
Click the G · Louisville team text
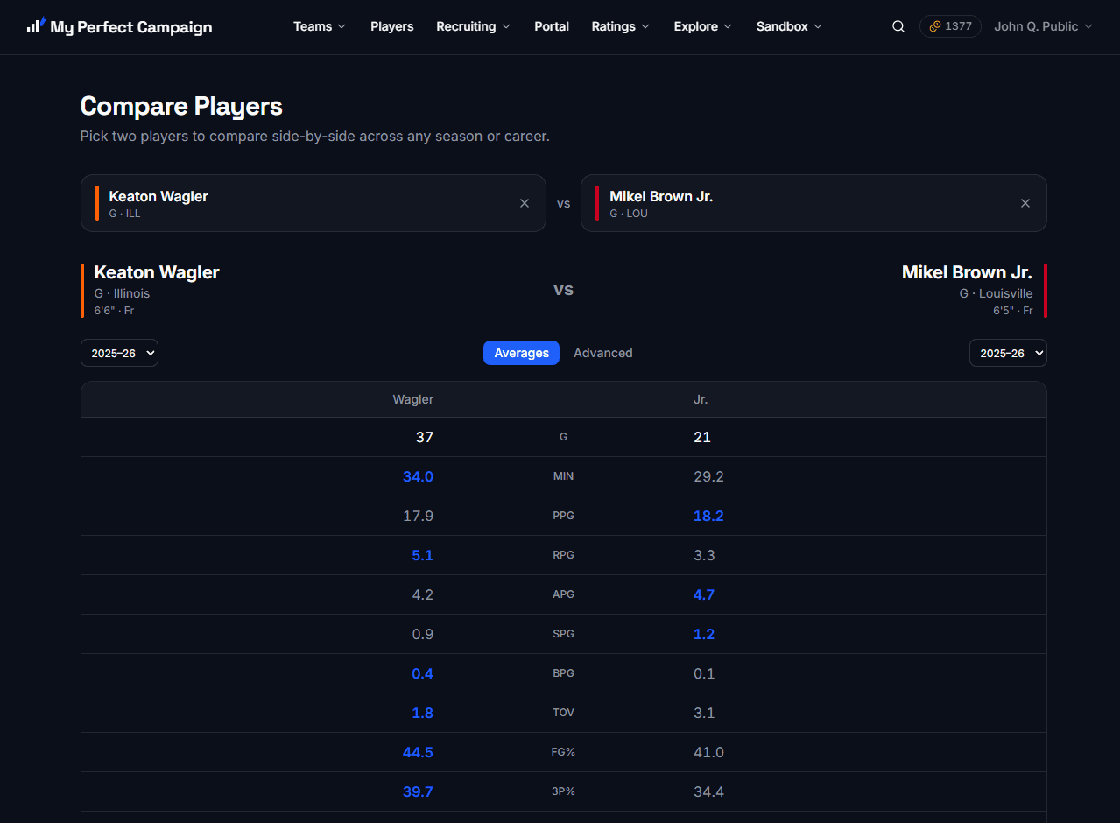[996, 293]
